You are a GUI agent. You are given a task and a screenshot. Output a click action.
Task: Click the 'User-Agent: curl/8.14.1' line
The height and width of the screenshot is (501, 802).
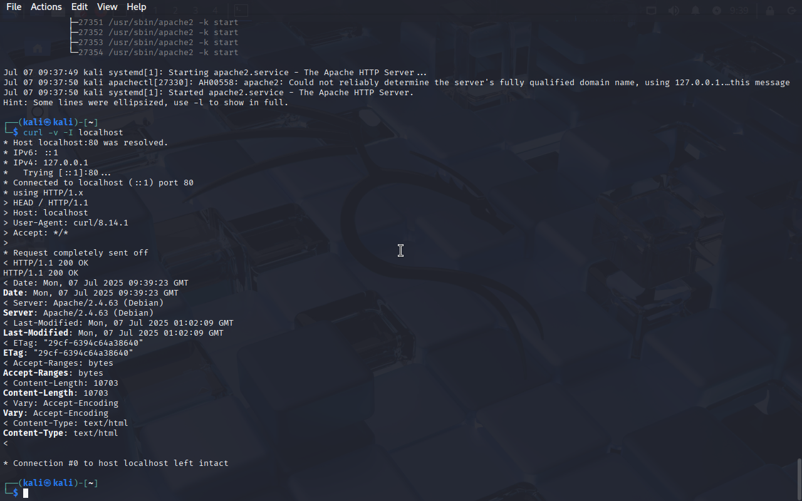coord(66,223)
